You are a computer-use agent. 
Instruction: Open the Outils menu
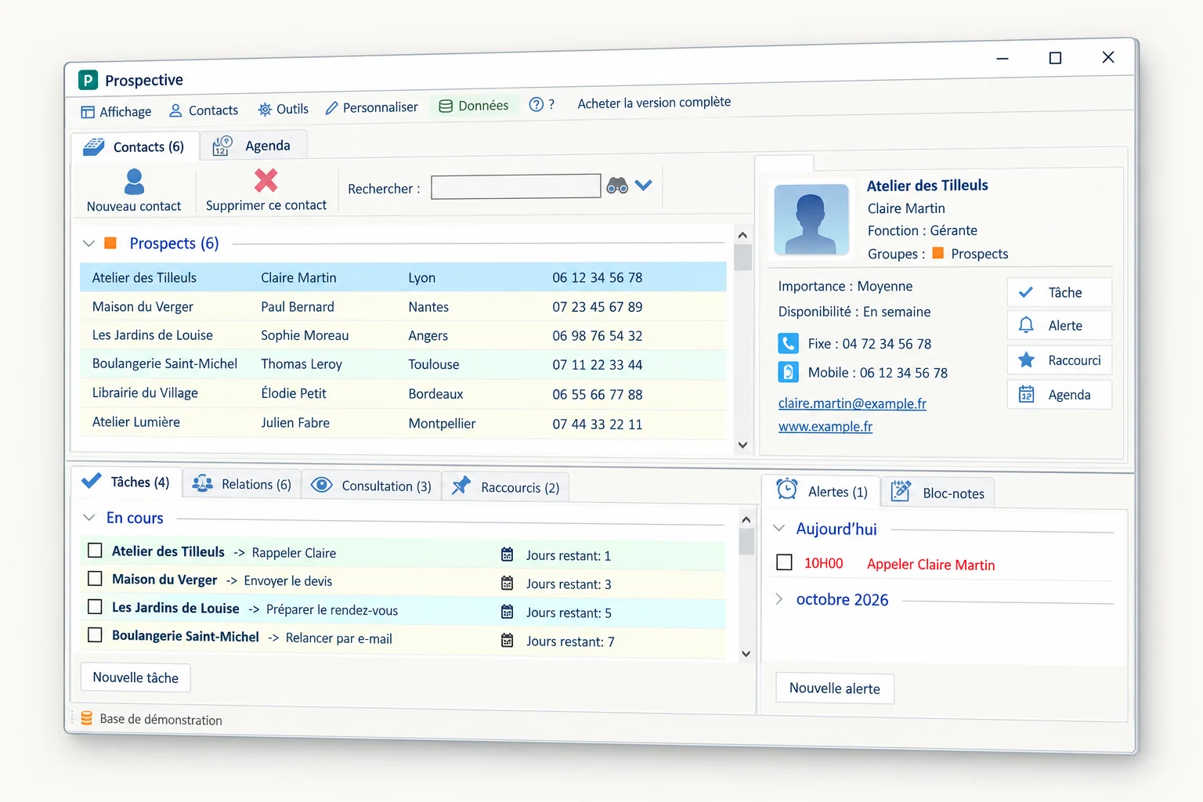pyautogui.click(x=284, y=110)
